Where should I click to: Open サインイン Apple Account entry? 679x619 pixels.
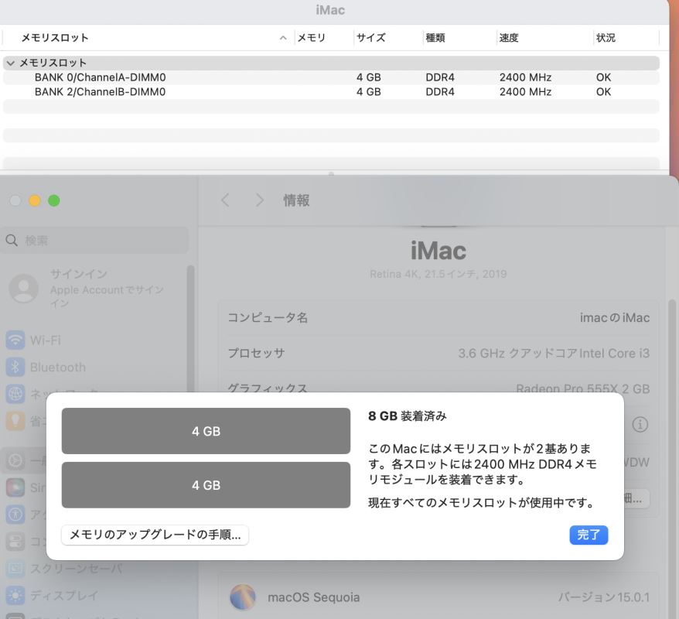(95, 288)
